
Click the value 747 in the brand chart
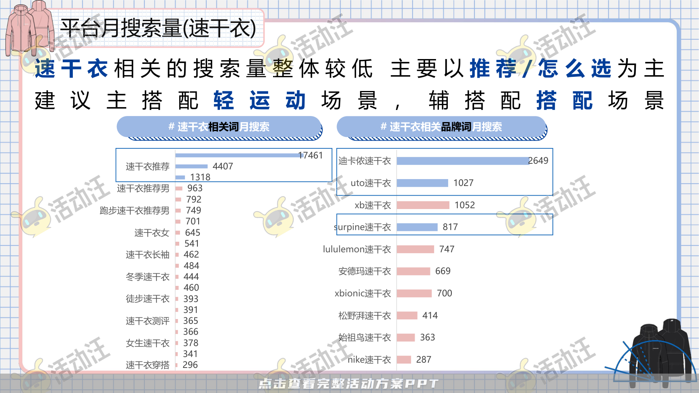pyautogui.click(x=447, y=249)
